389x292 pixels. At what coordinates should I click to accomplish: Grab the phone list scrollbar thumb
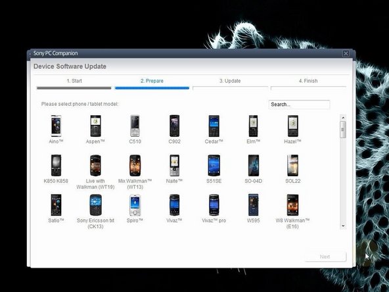click(x=343, y=130)
